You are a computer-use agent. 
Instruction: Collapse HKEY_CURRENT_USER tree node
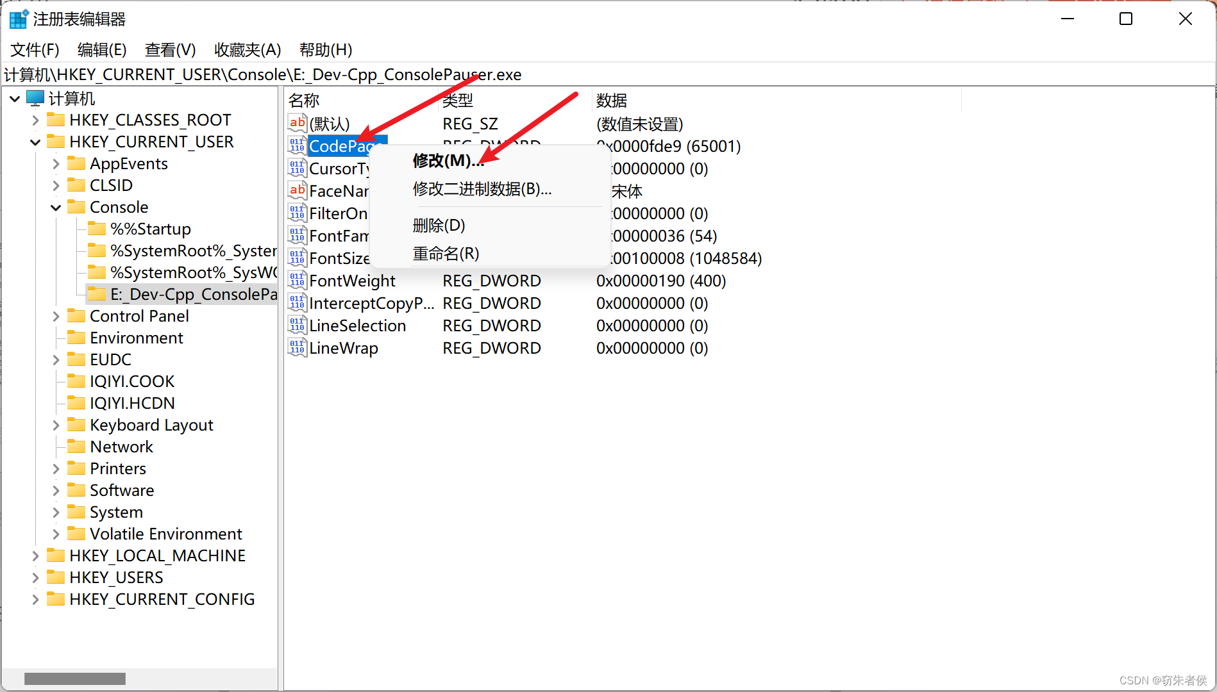coord(35,142)
